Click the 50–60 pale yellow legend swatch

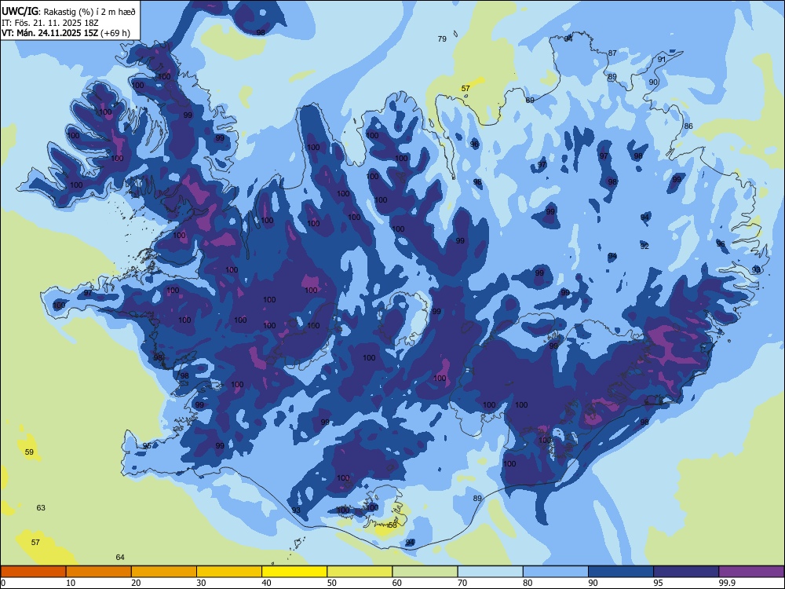[360, 572]
